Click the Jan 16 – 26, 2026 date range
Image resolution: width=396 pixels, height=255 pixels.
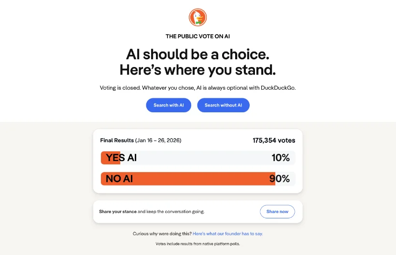(158, 141)
